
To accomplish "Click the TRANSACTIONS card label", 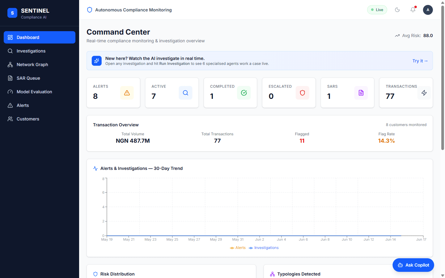I will 401,86.
